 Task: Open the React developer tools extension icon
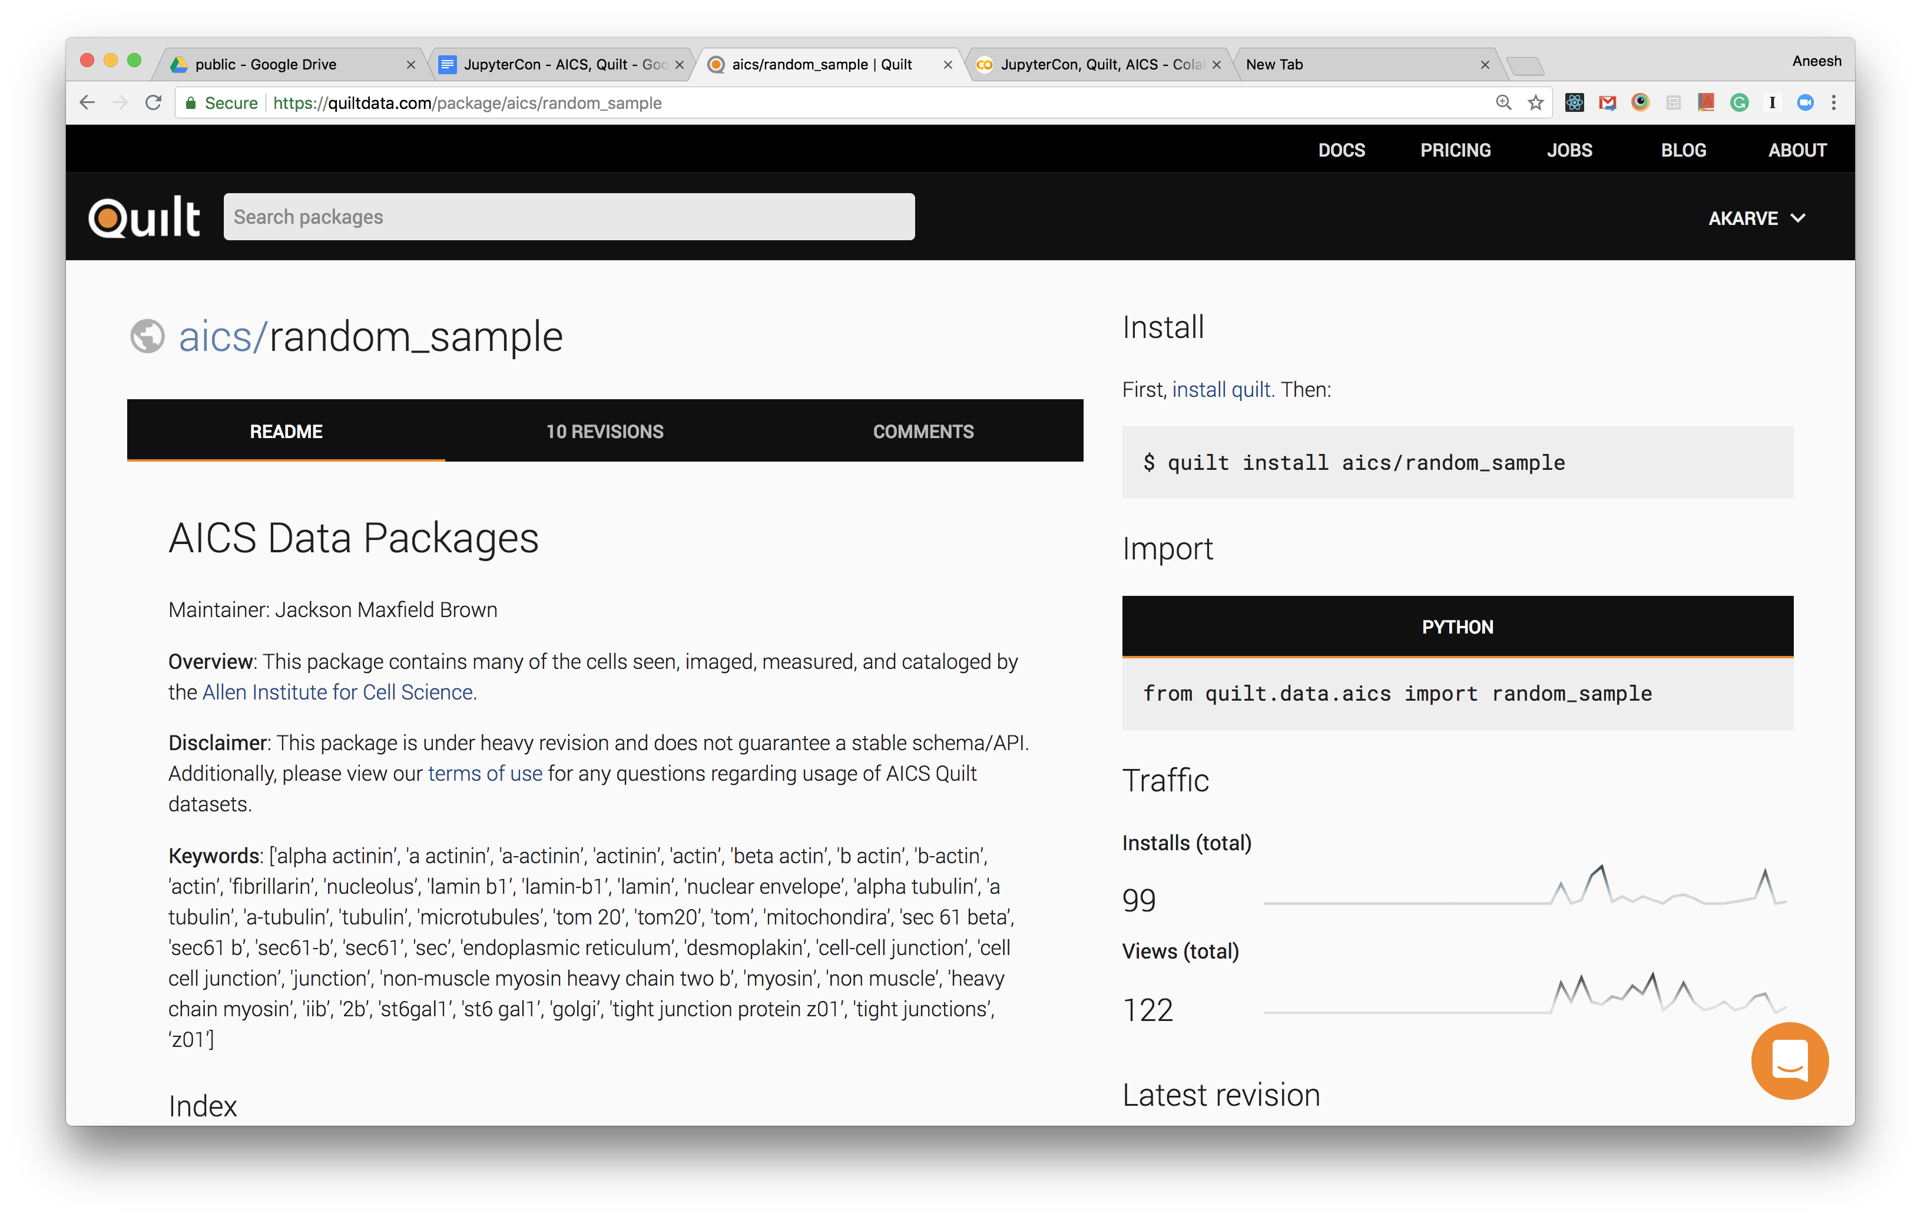[1575, 103]
